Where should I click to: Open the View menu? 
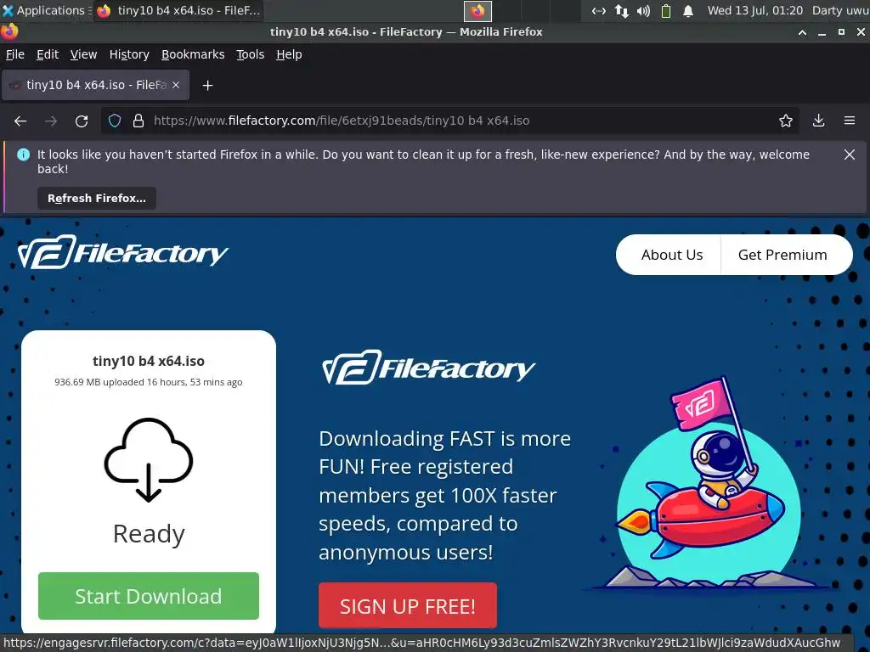tap(84, 54)
